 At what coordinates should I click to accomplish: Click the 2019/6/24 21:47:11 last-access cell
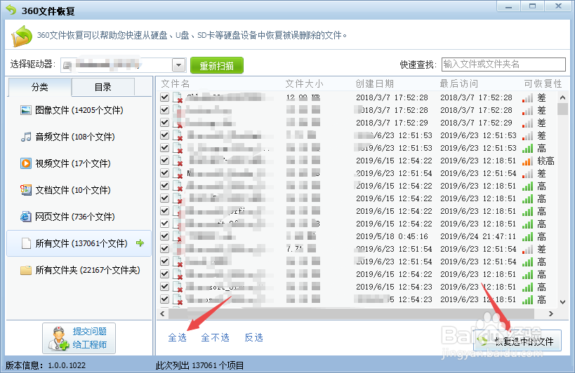pyautogui.click(x=478, y=236)
